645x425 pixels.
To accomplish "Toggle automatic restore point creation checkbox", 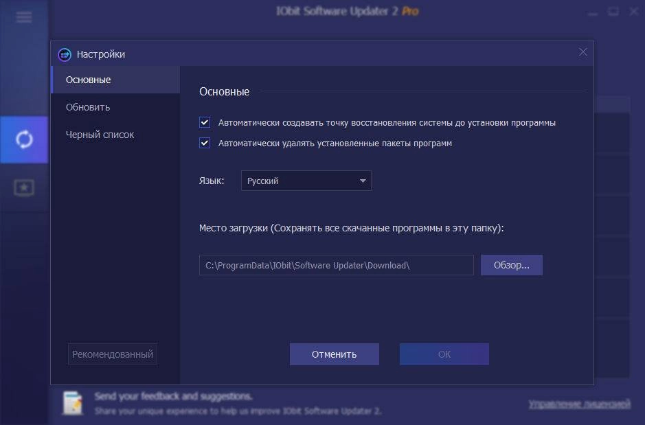I will (205, 122).
